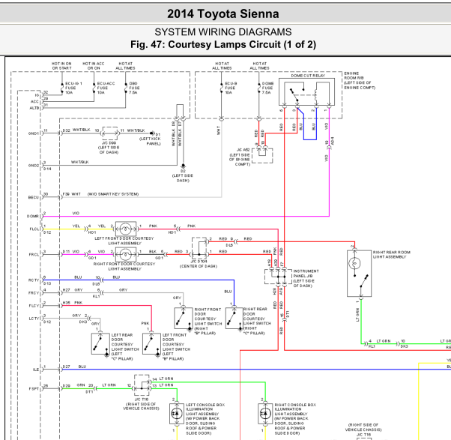Click the DOMR pin label
The height and width of the screenshot is (440, 451).
(x=33, y=216)
